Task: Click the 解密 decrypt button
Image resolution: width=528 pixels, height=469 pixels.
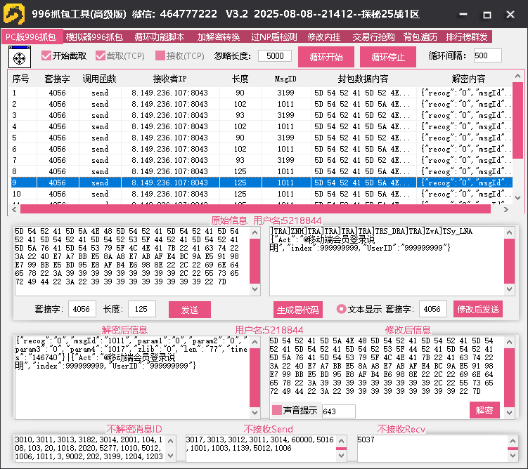Action: (x=484, y=410)
